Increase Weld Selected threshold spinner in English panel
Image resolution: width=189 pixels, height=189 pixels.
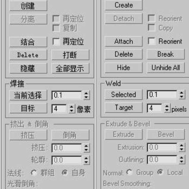(x=182, y=93)
